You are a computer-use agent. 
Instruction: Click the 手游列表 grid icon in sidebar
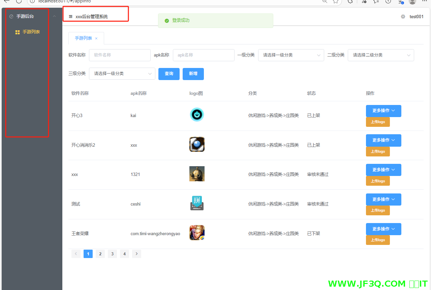[18, 32]
